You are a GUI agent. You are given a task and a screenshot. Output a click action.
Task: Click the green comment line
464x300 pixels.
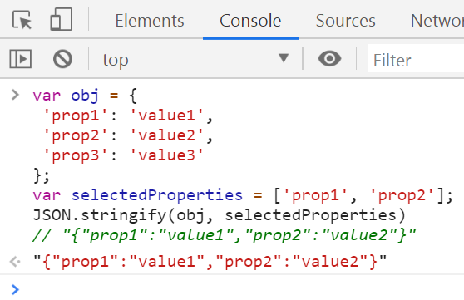[x=225, y=235]
